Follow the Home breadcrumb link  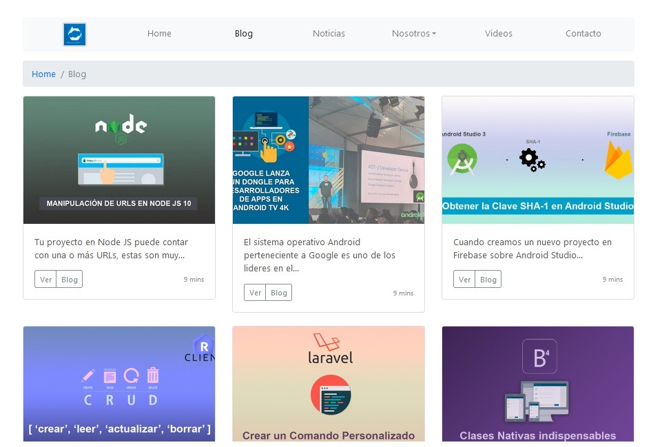pos(43,74)
